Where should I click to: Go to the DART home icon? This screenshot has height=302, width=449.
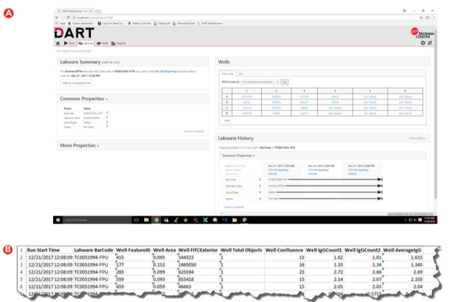tap(58, 43)
